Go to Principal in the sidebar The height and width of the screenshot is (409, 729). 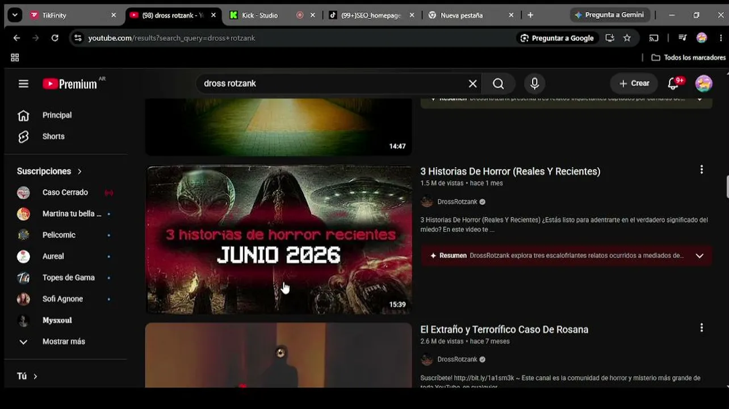tap(57, 115)
